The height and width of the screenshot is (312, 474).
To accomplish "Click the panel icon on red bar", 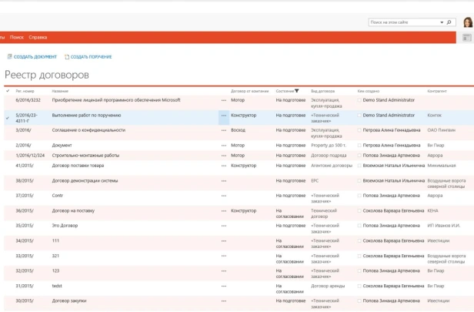I will click(467, 38).
